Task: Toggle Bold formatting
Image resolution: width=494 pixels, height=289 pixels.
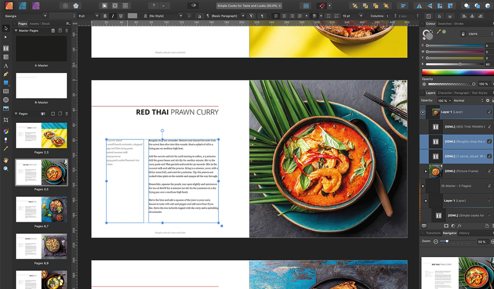Action: point(105,16)
